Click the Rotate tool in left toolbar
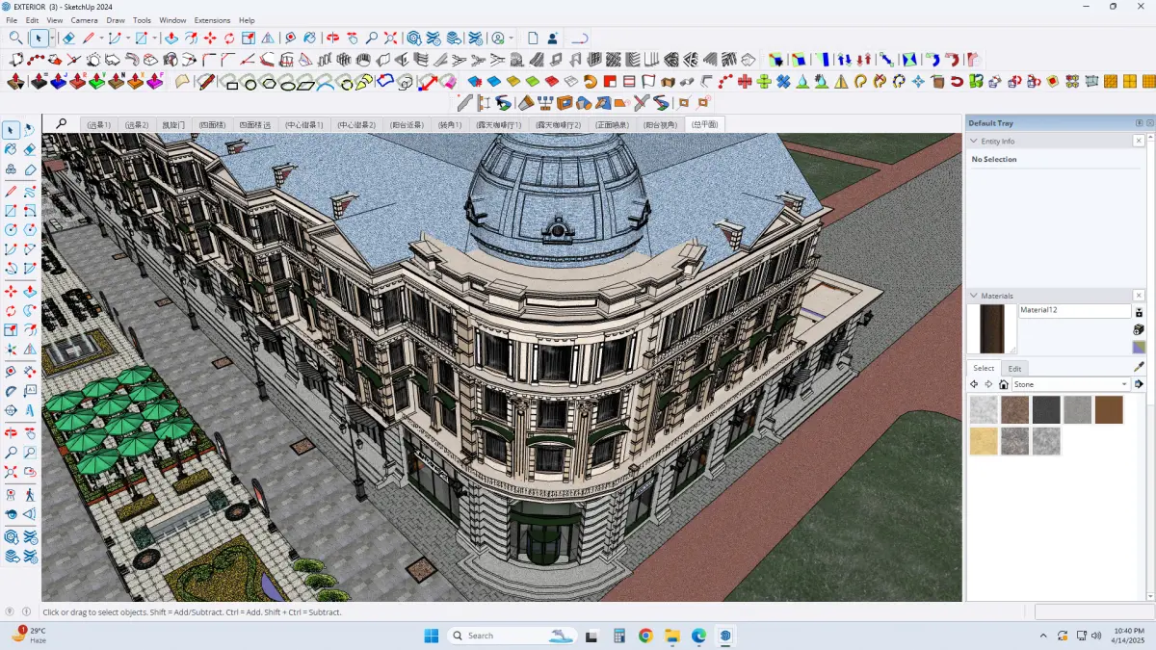 click(11, 311)
